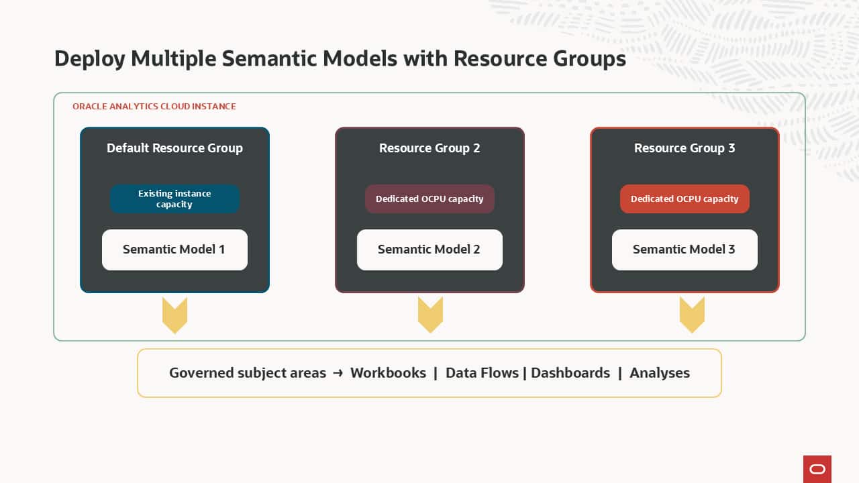Image resolution: width=859 pixels, height=483 pixels.
Task: Select the Semantic Model 1 box
Action: (174, 250)
